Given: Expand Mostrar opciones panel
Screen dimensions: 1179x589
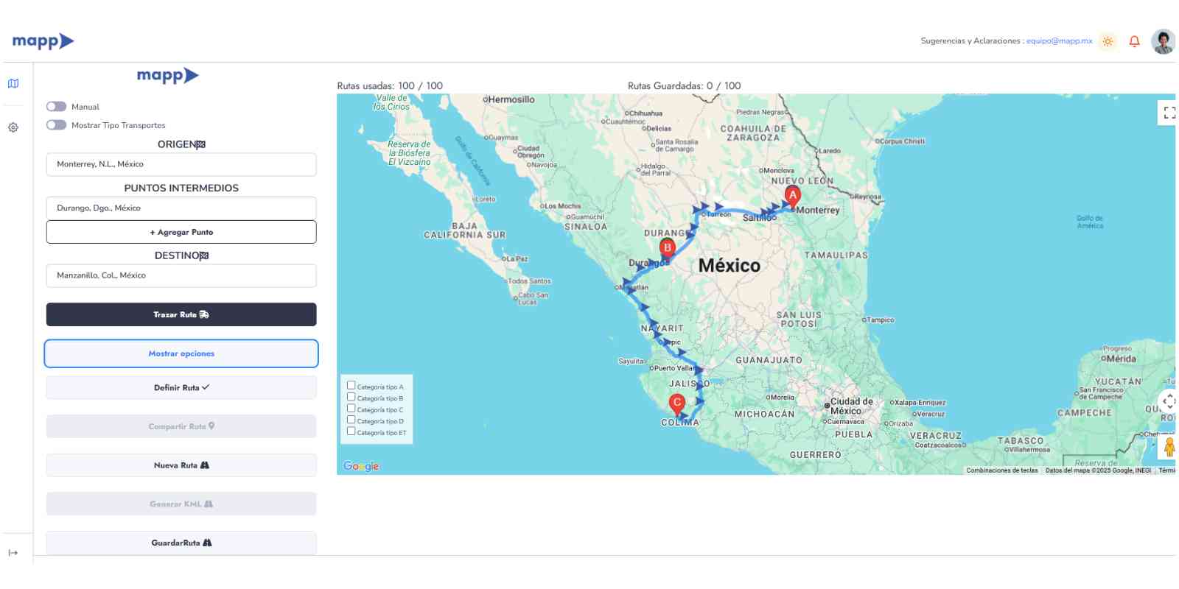Looking at the screenshot, I should coord(181,353).
